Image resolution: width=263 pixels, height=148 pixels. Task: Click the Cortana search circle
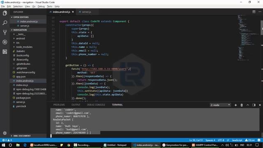click(x=10, y=145)
